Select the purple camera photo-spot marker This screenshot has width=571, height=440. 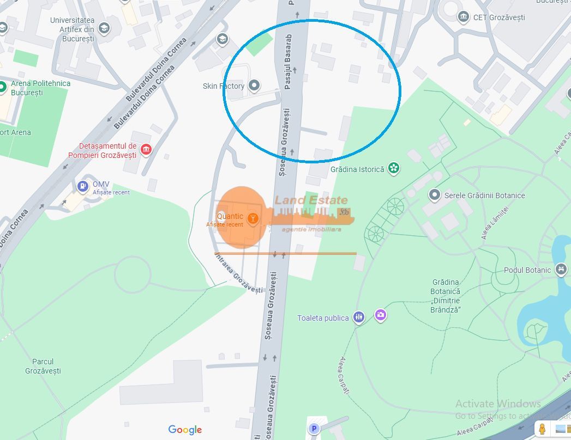381,315
